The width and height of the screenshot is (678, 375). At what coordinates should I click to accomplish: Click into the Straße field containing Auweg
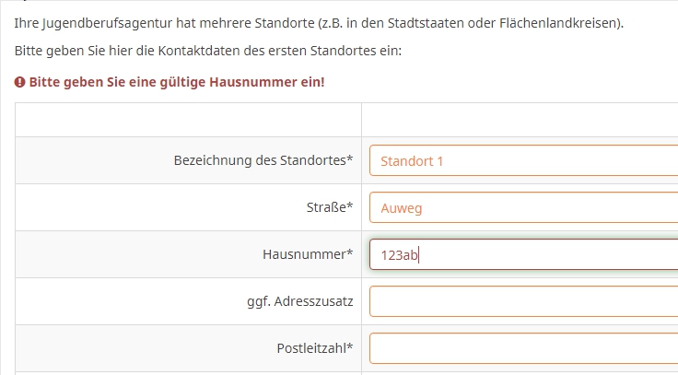pos(525,207)
